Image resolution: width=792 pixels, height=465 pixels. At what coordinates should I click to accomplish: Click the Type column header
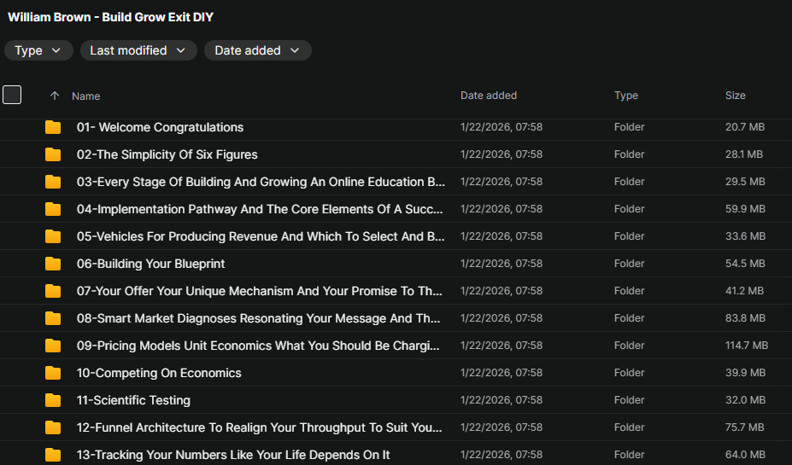(626, 96)
